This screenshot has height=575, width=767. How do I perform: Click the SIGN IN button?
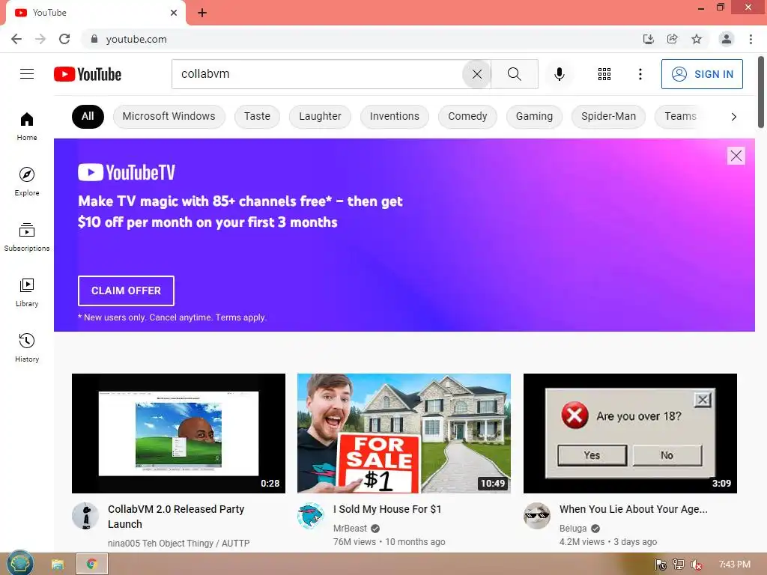click(702, 74)
